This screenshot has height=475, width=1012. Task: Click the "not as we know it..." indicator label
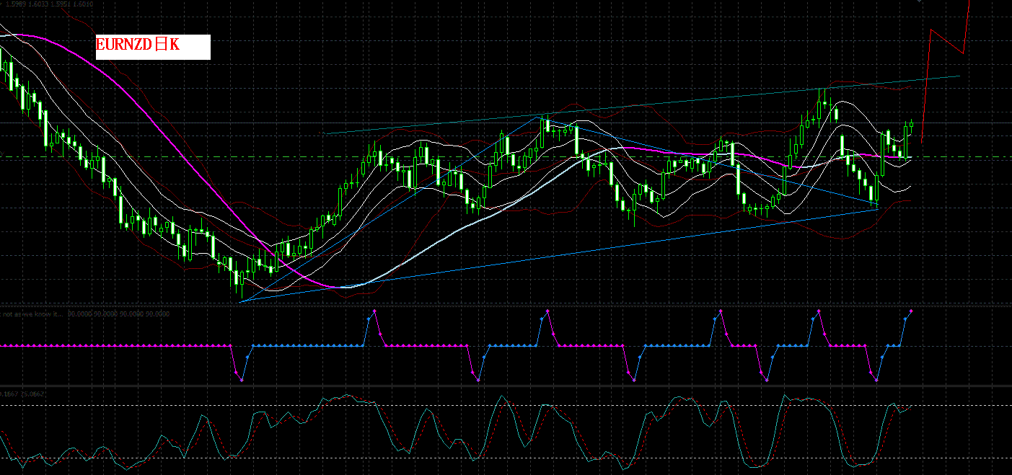click(x=32, y=314)
